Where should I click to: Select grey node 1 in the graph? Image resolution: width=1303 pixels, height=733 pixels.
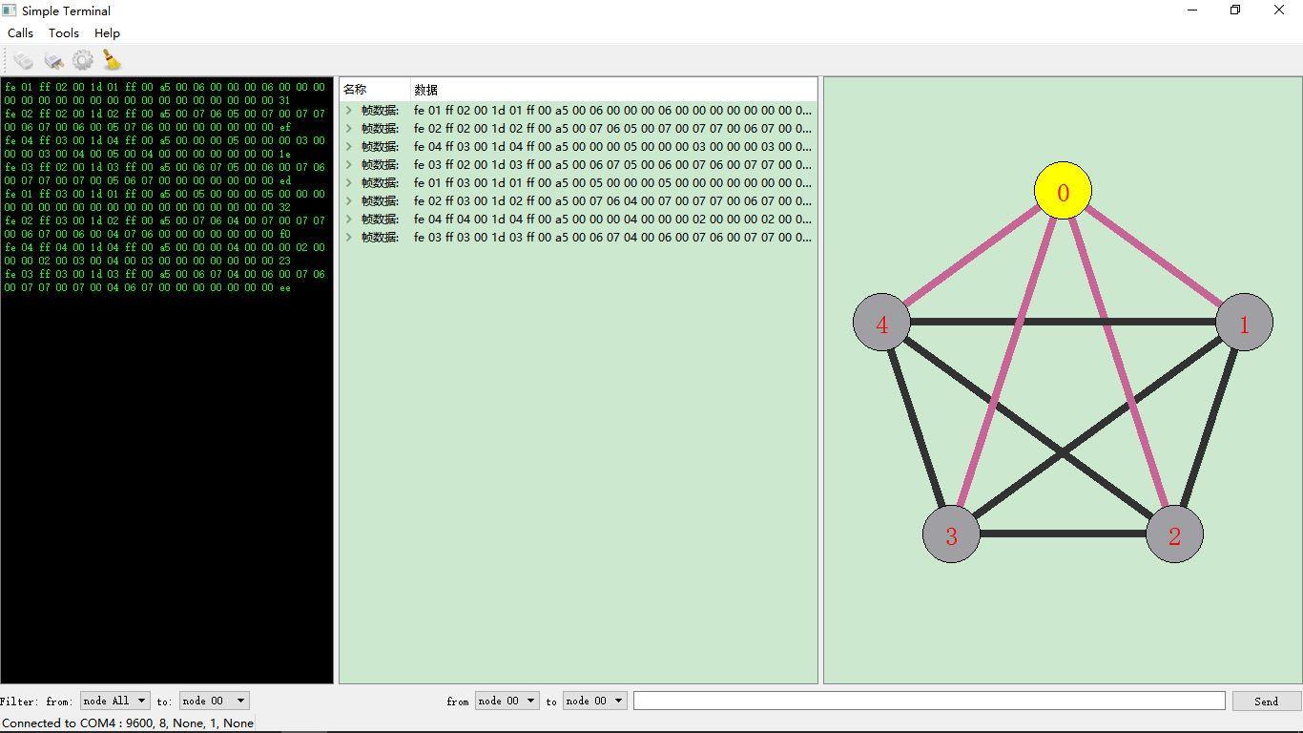pyautogui.click(x=1244, y=323)
